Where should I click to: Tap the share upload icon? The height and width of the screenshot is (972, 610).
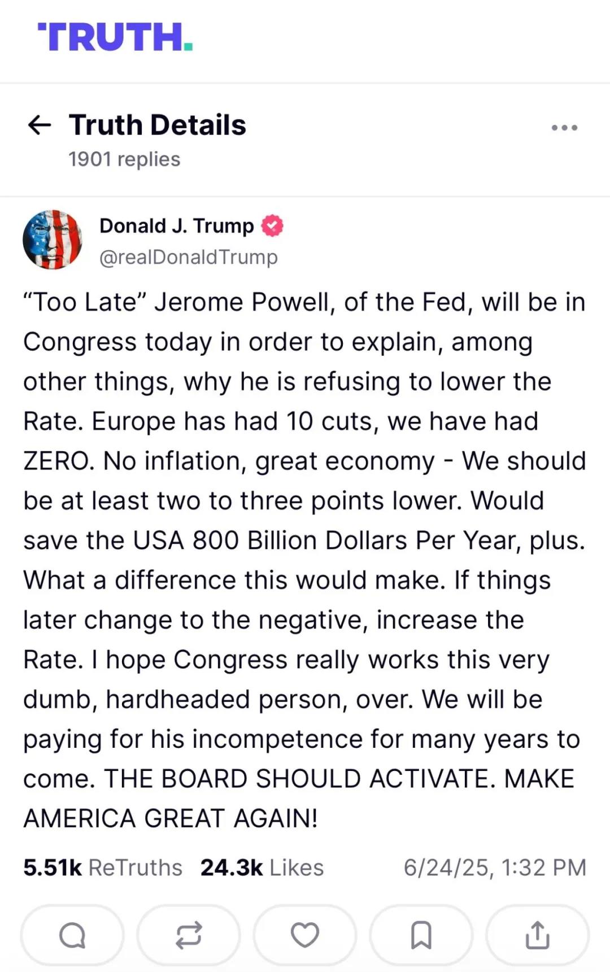tap(537, 935)
